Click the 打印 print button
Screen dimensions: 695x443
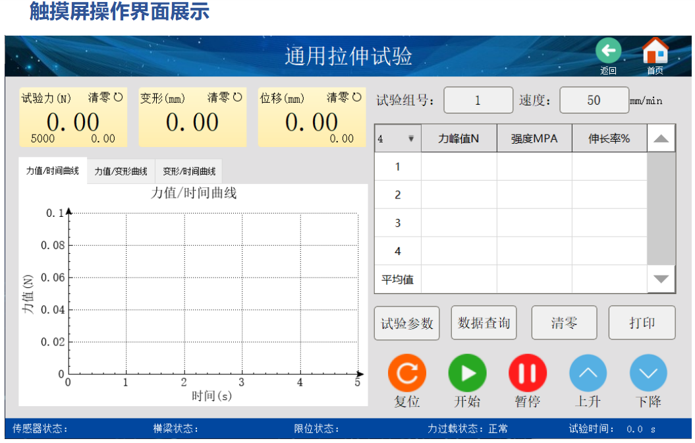642,323
